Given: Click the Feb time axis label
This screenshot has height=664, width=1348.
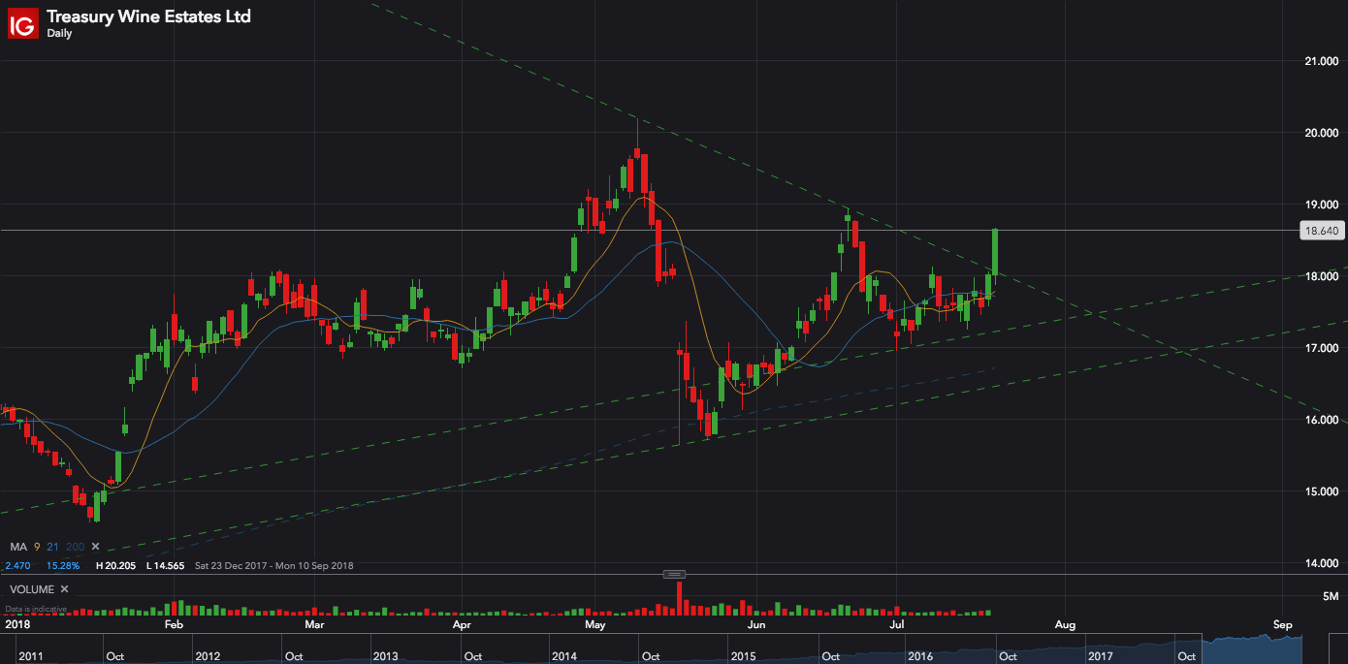Looking at the screenshot, I should 175,625.
